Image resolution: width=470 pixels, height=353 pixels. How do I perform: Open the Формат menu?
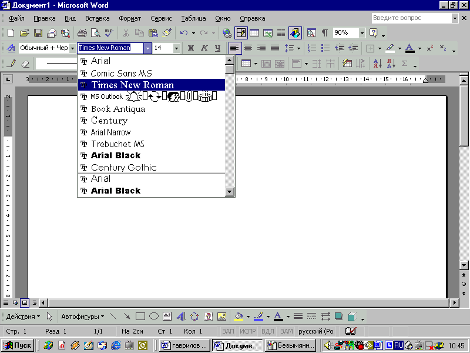(130, 18)
